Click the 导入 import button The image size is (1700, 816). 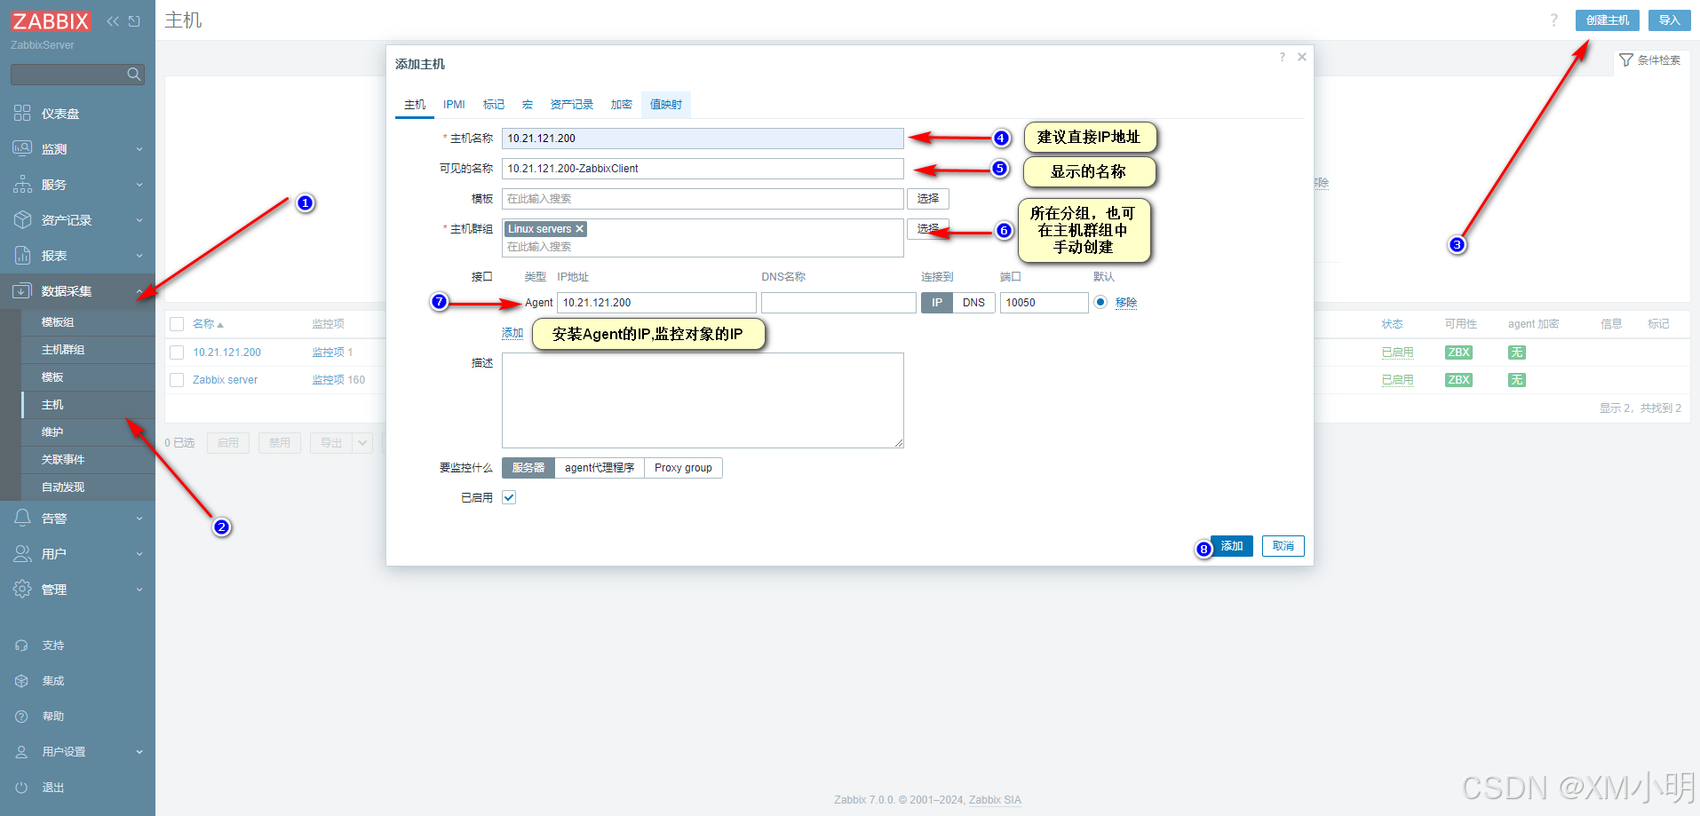[1670, 20]
